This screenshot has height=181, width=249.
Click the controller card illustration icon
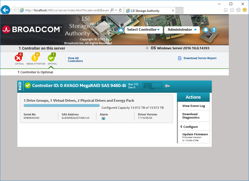coord(152,86)
